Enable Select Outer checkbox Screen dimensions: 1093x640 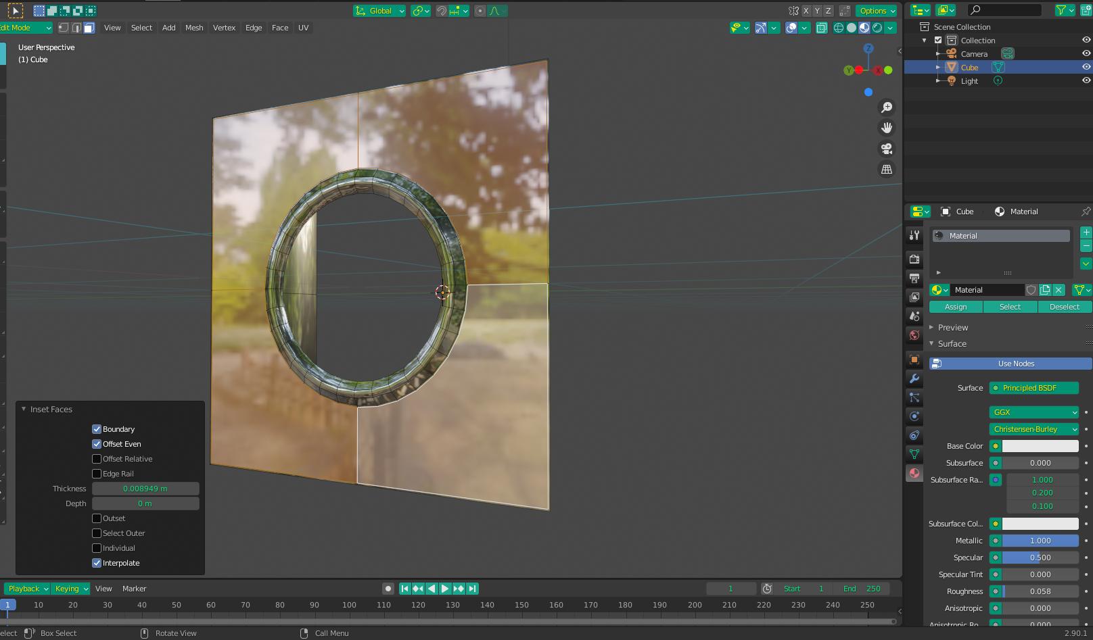tap(97, 533)
